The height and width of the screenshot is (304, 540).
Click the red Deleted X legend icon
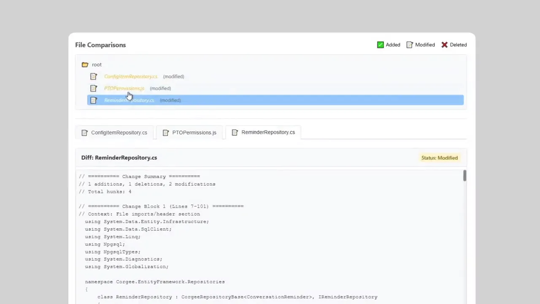point(445,45)
